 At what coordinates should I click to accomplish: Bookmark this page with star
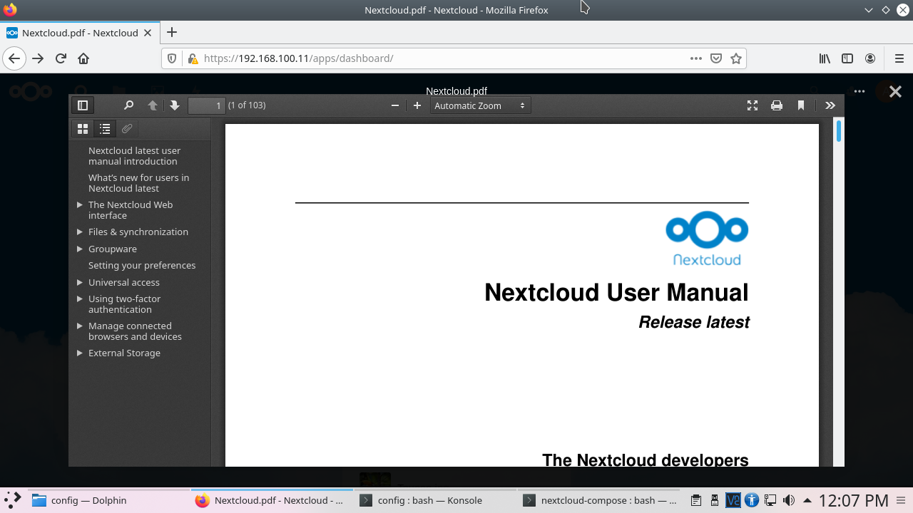click(x=736, y=58)
